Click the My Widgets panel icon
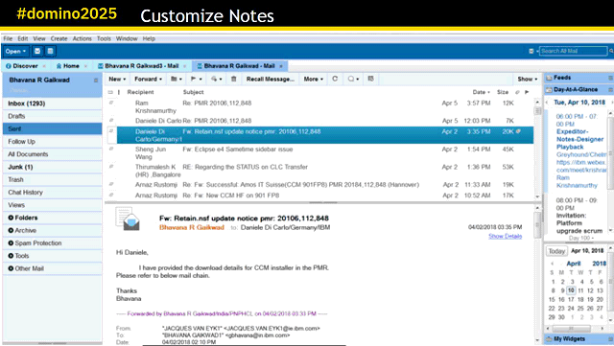Image resolution: width=614 pixels, height=346 pixels. (549, 339)
